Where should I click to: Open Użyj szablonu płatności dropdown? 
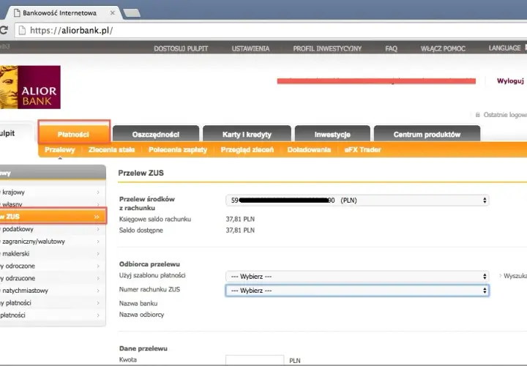[x=357, y=277]
